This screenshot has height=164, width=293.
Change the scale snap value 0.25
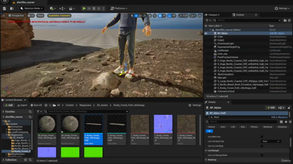click(x=185, y=16)
